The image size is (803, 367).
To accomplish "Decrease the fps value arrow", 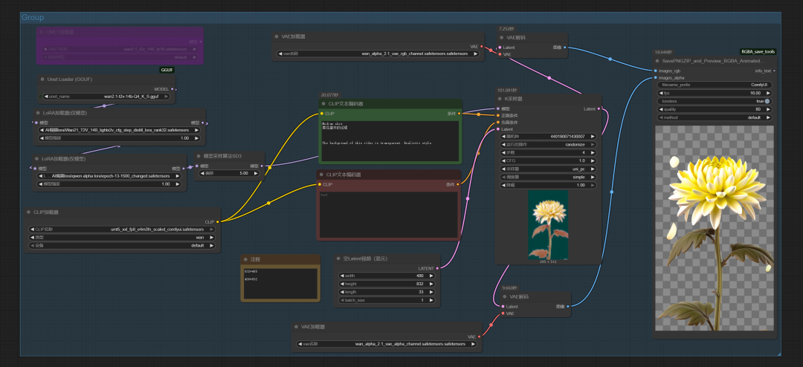I will [x=660, y=93].
